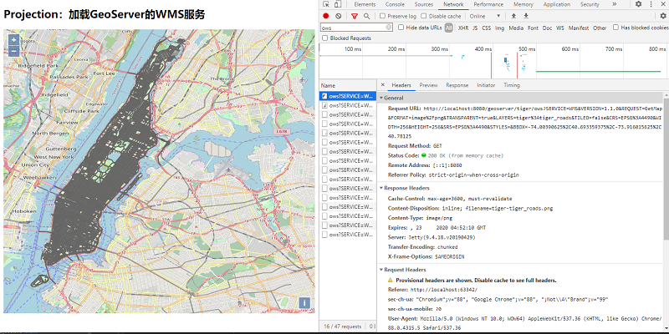The width and height of the screenshot is (669, 334).
Task: Enable the Preserve log checkbox
Action: [383, 16]
